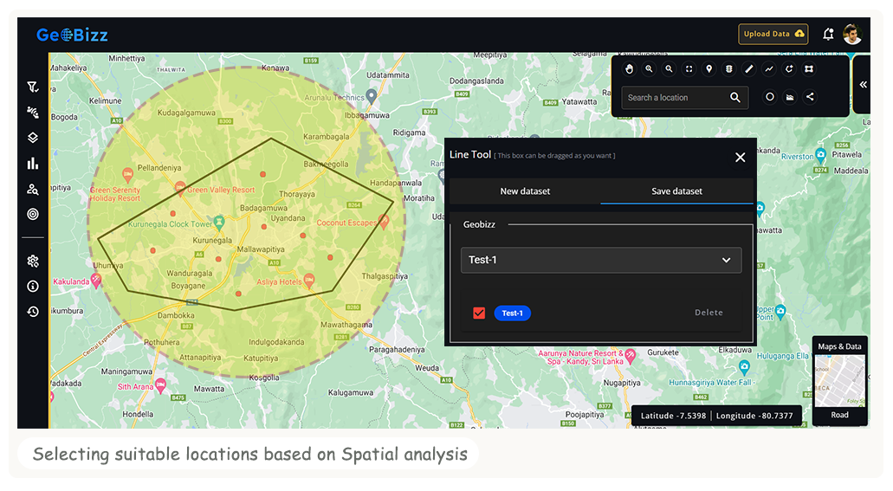This screenshot has width=893, height=491.
Task: Switch to the New dataset tab
Action: point(525,191)
